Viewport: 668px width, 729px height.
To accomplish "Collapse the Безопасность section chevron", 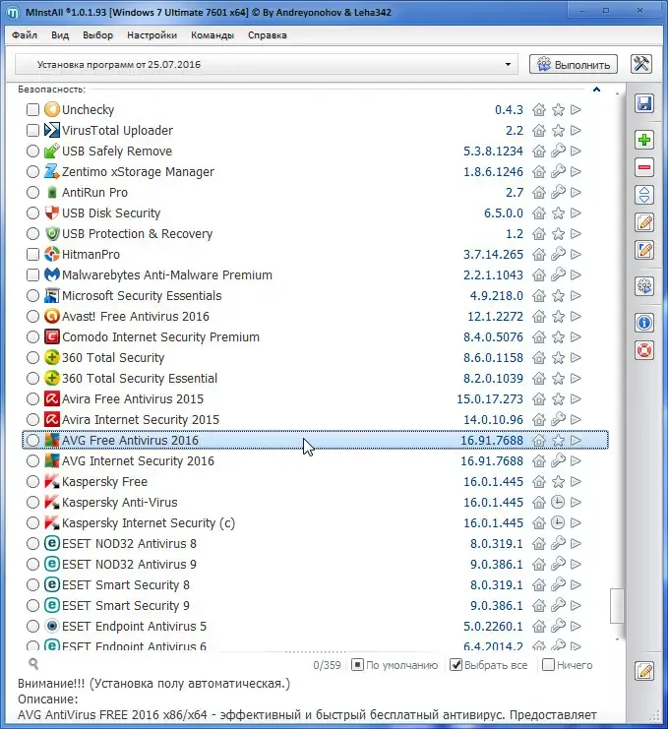I will [597, 90].
